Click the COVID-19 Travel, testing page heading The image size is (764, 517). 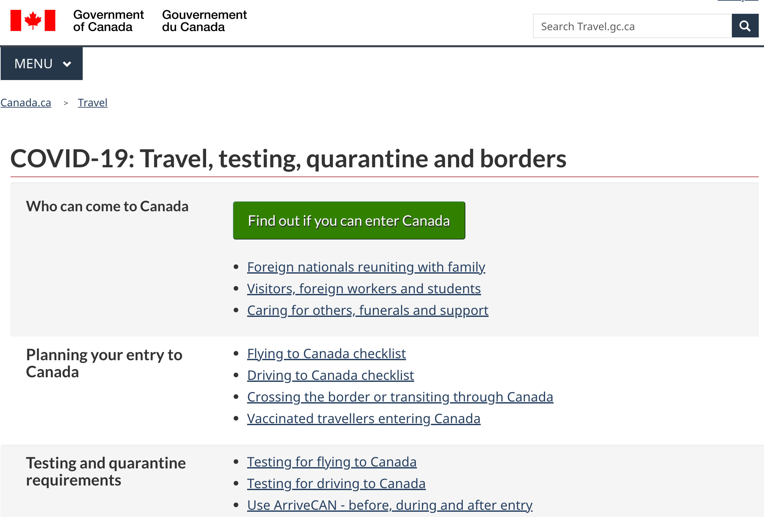(x=288, y=159)
